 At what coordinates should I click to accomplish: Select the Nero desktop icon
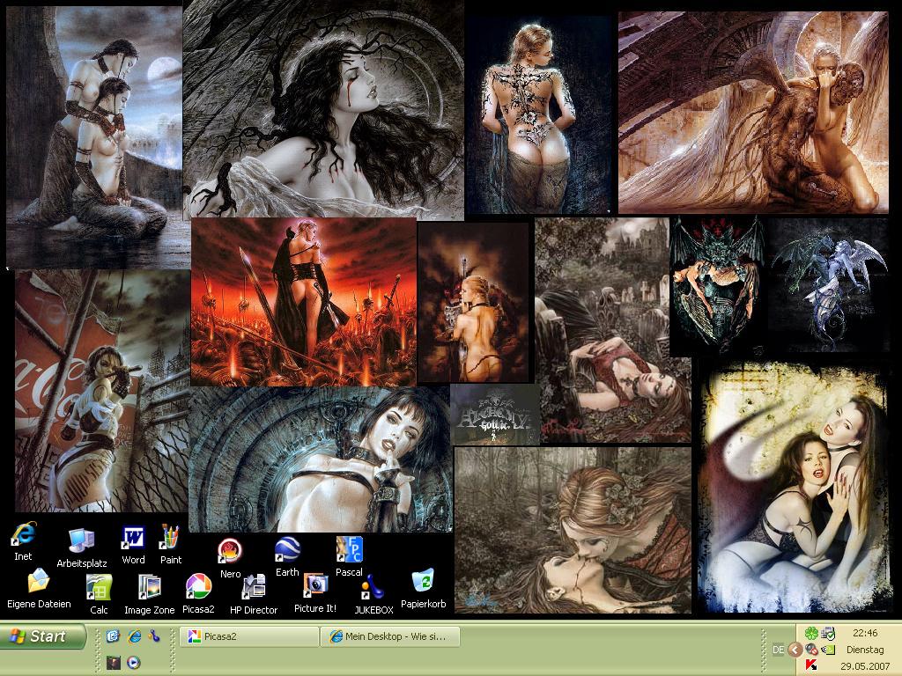pyautogui.click(x=230, y=552)
